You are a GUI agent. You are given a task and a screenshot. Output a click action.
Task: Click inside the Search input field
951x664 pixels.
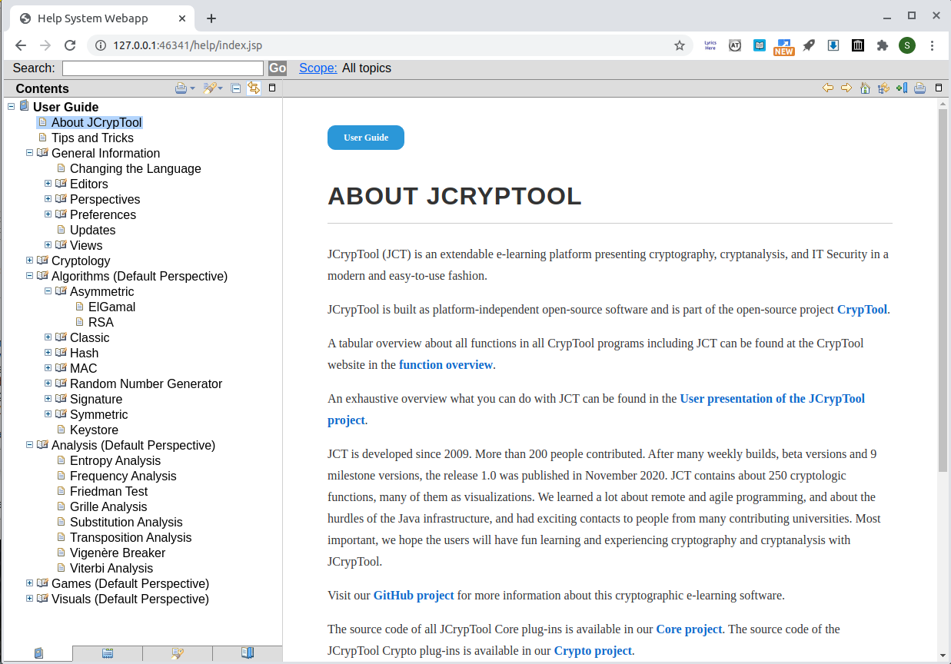(163, 68)
